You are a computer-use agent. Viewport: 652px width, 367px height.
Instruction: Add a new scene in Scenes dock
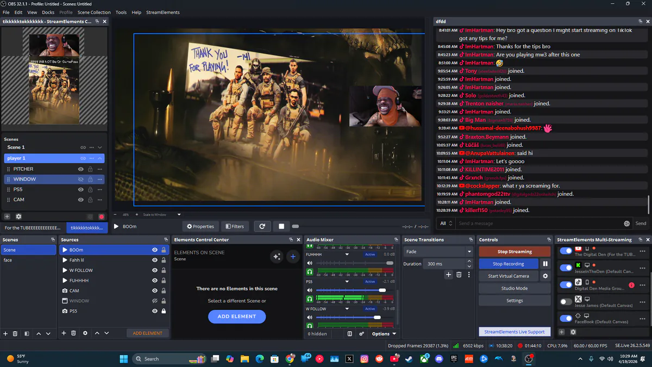point(5,333)
